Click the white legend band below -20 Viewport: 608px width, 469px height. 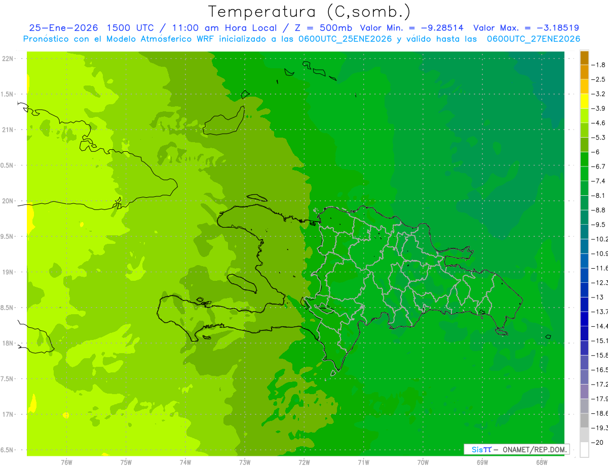tap(584, 450)
